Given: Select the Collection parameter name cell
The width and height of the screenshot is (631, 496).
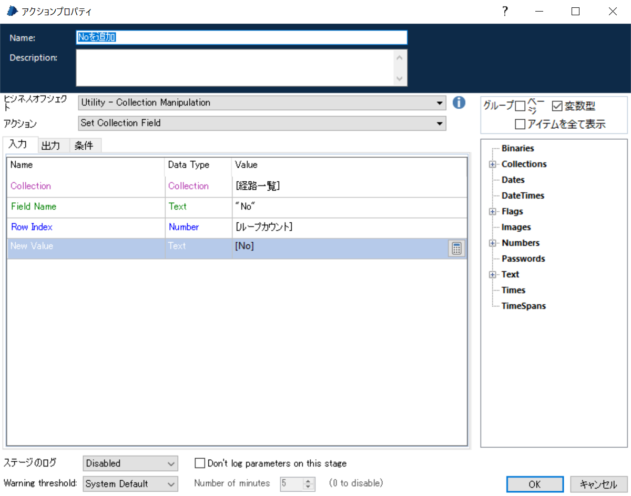Looking at the screenshot, I should click(86, 187).
